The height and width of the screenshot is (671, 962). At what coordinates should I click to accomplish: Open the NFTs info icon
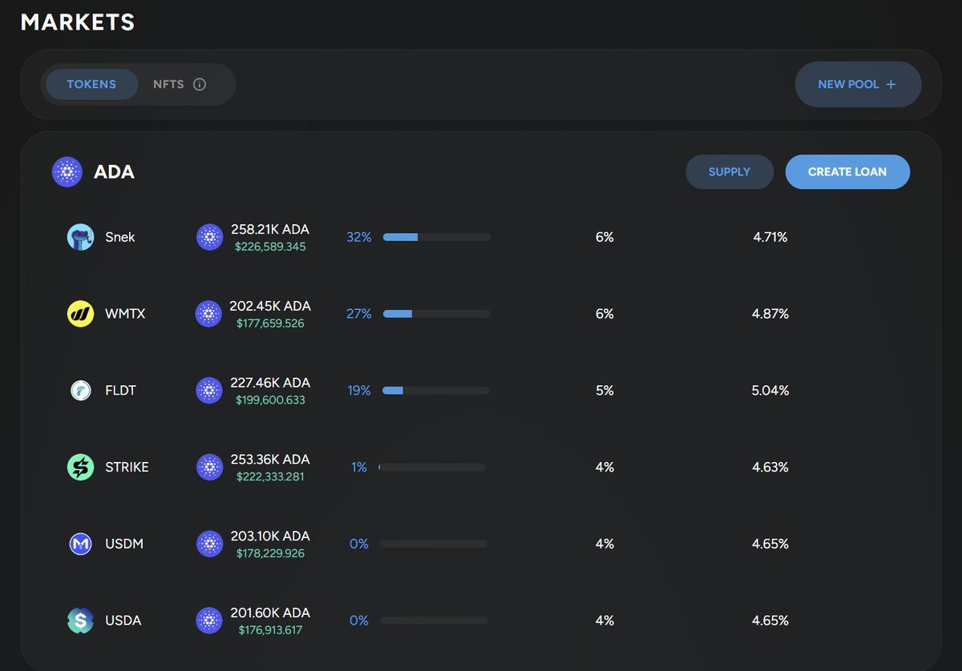(x=200, y=84)
